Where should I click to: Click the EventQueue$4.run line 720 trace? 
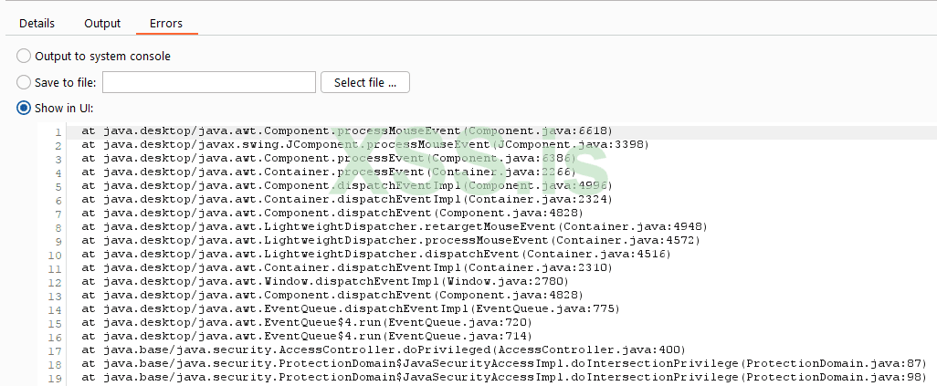point(307,323)
